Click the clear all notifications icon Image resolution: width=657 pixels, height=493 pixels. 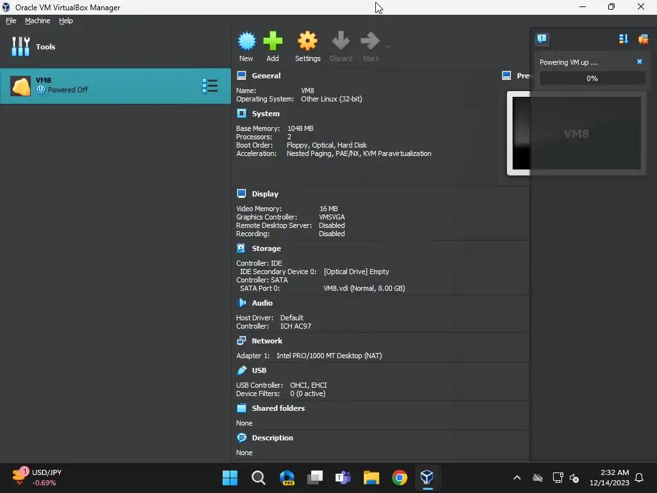click(643, 39)
